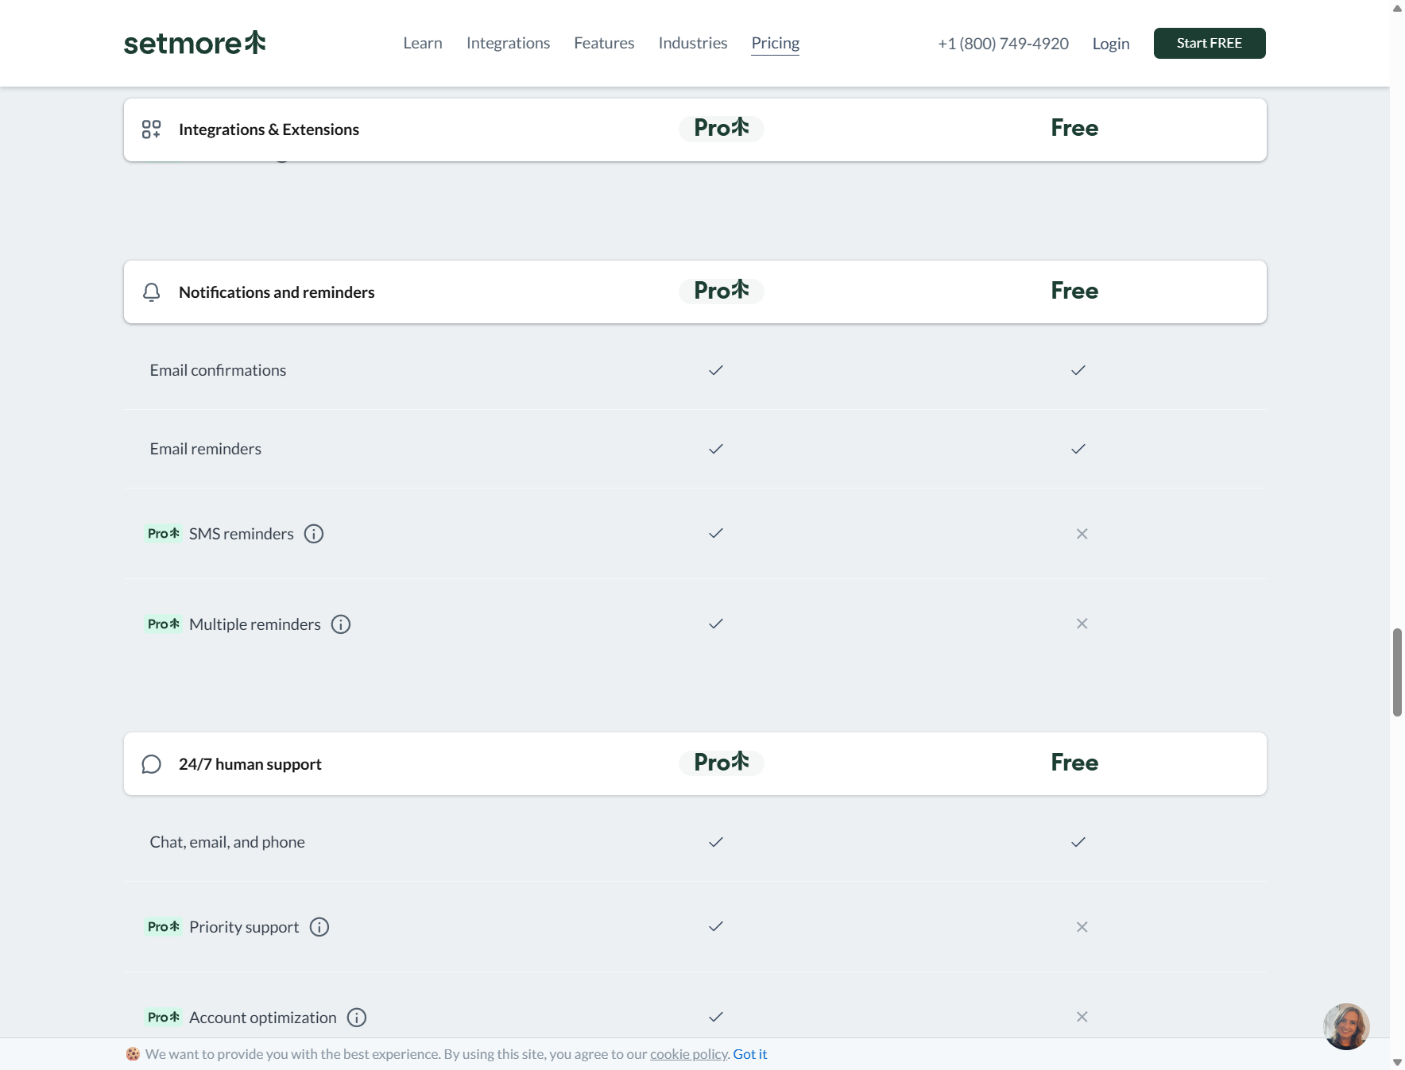Click Pro checkmark for Email confirmations
Image resolution: width=1405 pixels, height=1070 pixels.
tap(716, 370)
